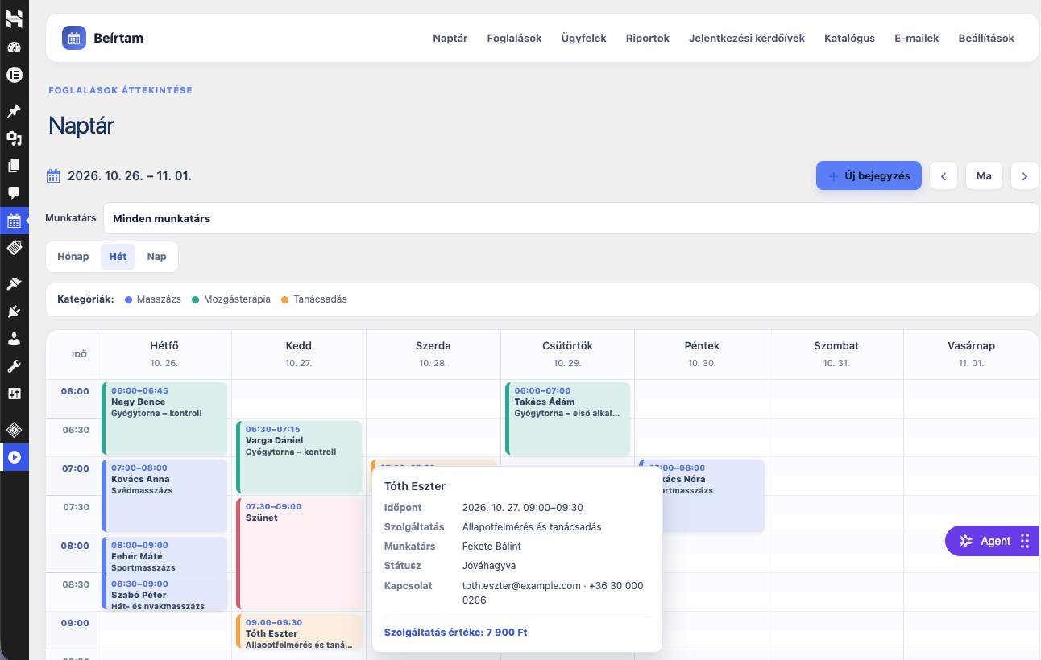Open the Riportok menu item
This screenshot has height=660, width=1041.
click(x=648, y=38)
